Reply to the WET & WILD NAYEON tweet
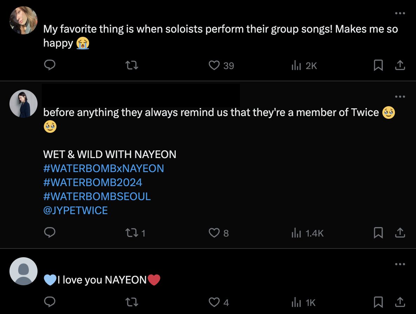The height and width of the screenshot is (314, 416). [50, 232]
